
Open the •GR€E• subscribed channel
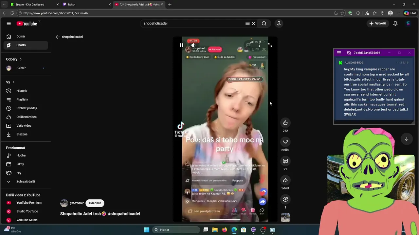click(26, 68)
